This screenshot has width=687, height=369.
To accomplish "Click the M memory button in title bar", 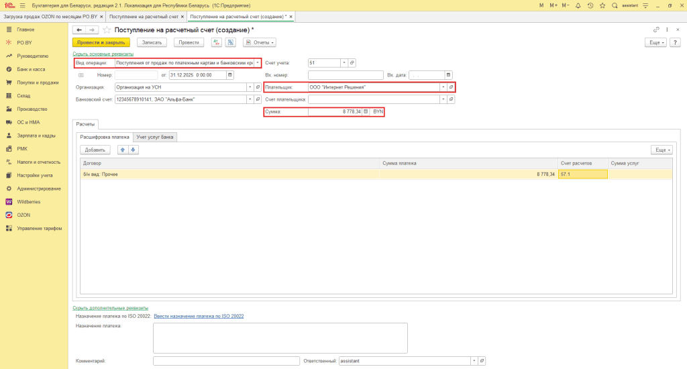I will (541, 5).
